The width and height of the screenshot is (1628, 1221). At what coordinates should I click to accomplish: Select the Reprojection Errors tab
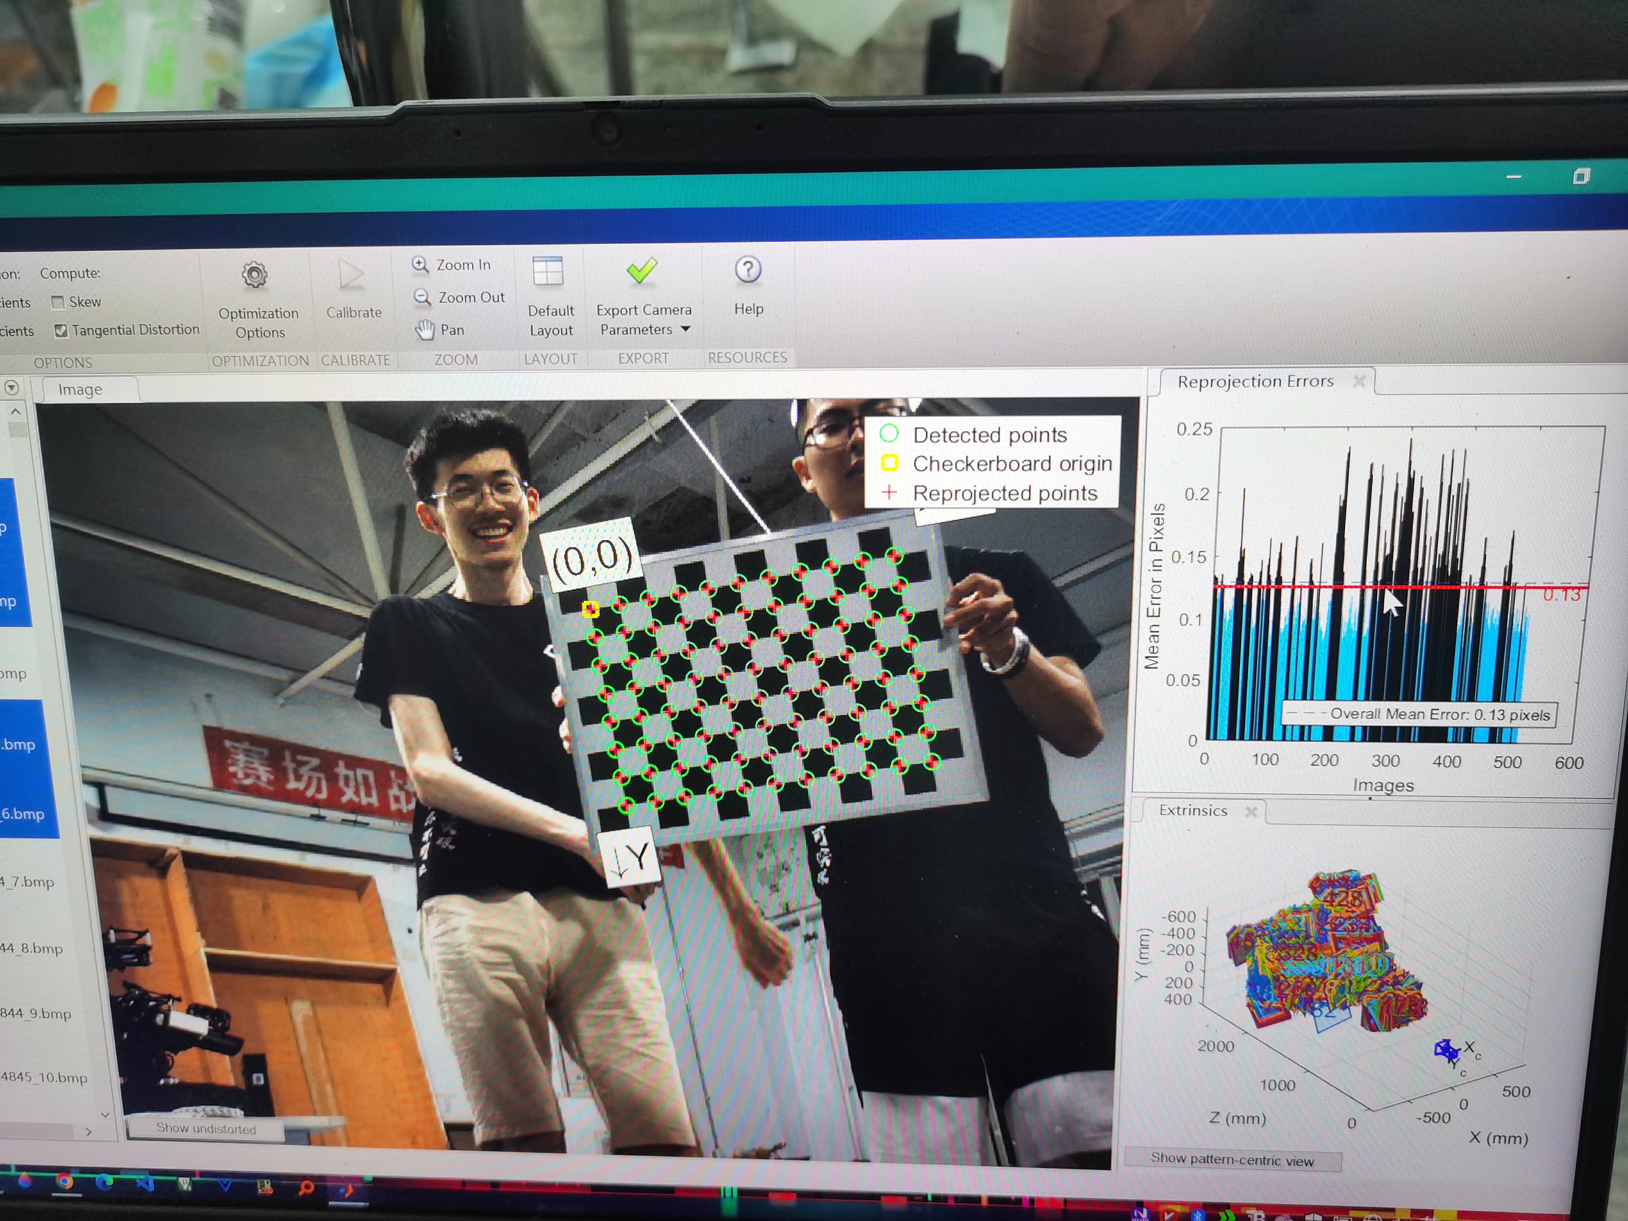(1255, 381)
